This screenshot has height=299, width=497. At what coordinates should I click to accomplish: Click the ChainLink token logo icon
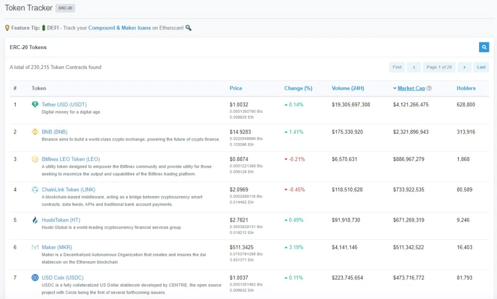point(35,189)
